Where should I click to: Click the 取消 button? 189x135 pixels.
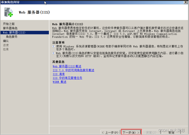click(x=171, y=133)
